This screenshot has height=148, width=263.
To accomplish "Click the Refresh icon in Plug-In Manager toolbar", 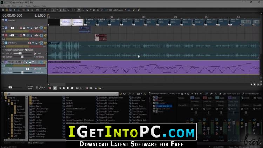I will click(124, 94).
